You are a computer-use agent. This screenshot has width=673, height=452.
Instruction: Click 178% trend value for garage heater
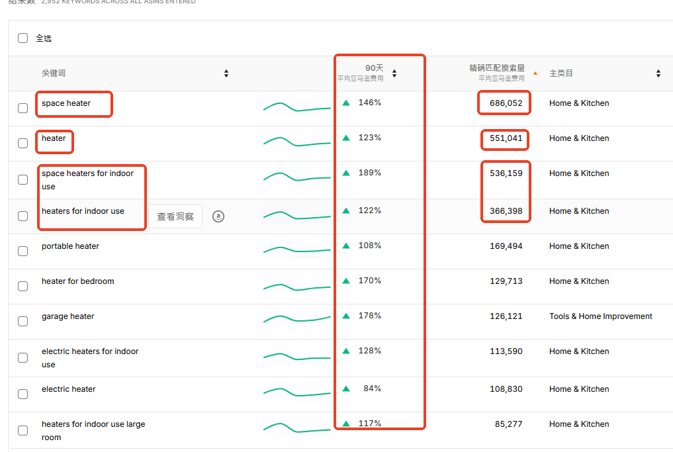pyautogui.click(x=370, y=316)
